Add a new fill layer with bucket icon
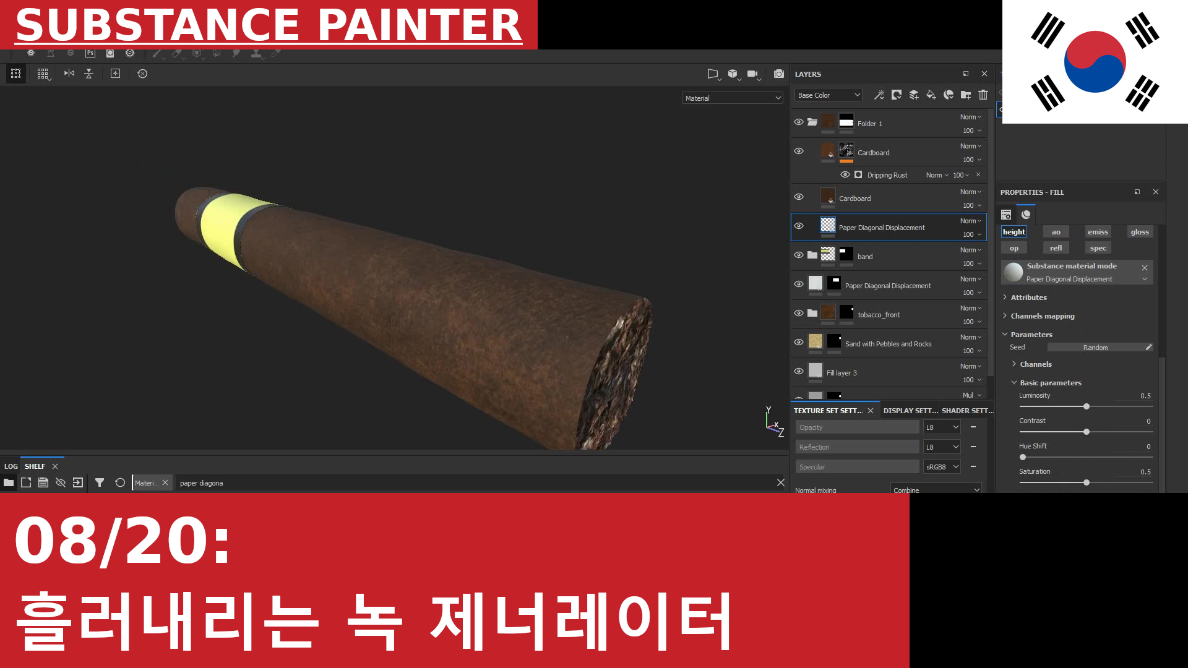The width and height of the screenshot is (1188, 668). [x=931, y=95]
